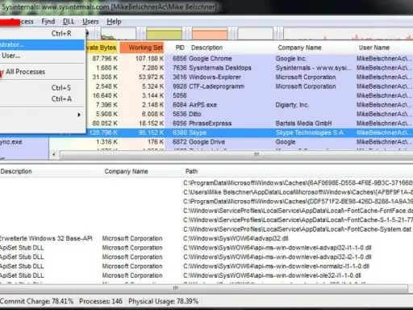Select the advapi32.dll path row
The height and width of the screenshot is (310, 413).
point(206,239)
